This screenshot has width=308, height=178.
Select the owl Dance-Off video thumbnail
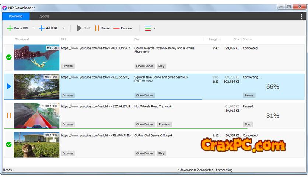click(36, 145)
